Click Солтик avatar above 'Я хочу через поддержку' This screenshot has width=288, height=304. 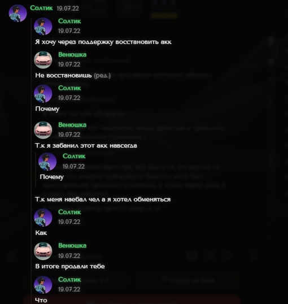[43, 27]
